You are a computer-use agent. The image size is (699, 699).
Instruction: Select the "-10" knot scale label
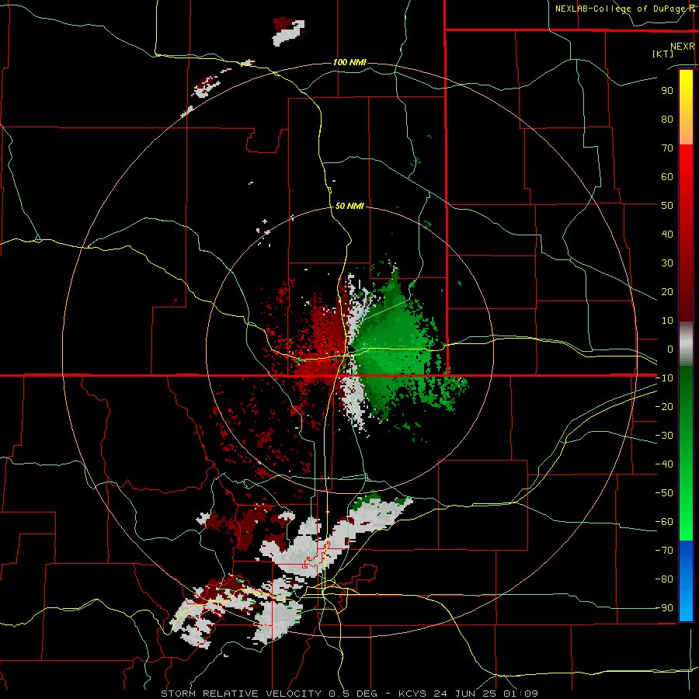[664, 378]
